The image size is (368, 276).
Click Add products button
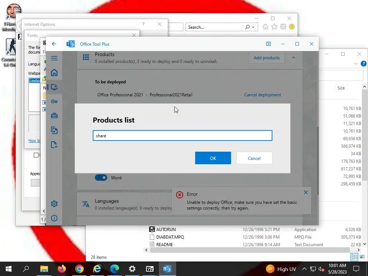pyautogui.click(x=266, y=58)
